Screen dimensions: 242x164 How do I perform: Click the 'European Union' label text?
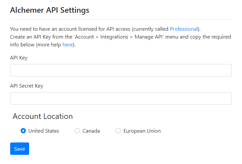point(142,131)
